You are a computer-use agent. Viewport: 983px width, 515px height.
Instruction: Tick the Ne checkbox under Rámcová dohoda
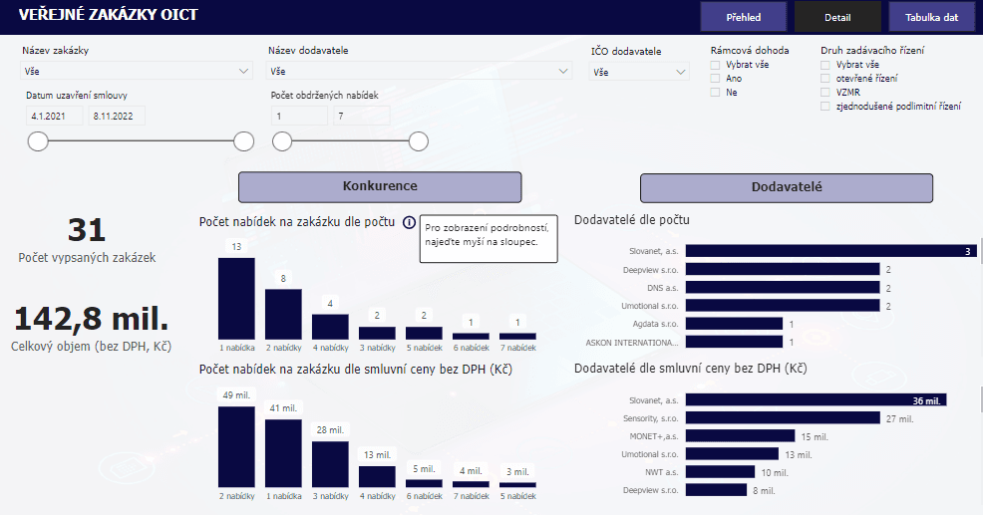coord(715,93)
